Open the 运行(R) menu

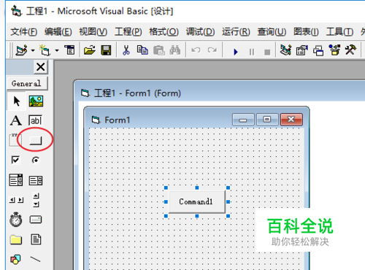[x=236, y=32]
